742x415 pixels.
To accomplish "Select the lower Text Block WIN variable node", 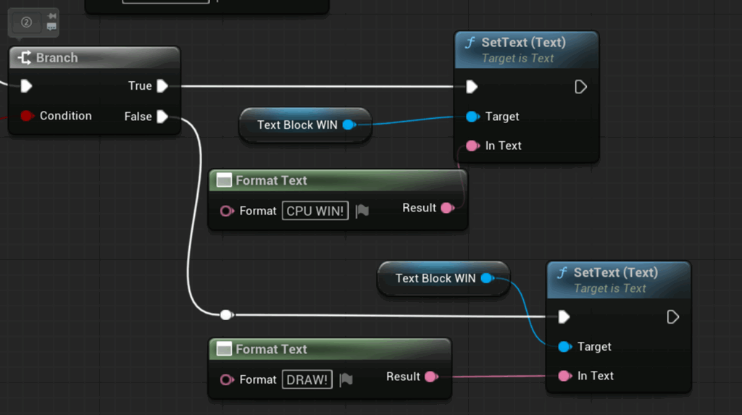I will point(435,279).
